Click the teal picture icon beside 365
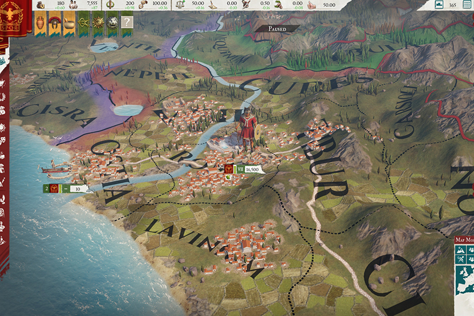 tap(439, 5)
